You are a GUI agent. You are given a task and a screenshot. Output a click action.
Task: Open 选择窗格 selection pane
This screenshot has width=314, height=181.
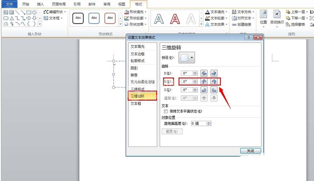pos(295,24)
